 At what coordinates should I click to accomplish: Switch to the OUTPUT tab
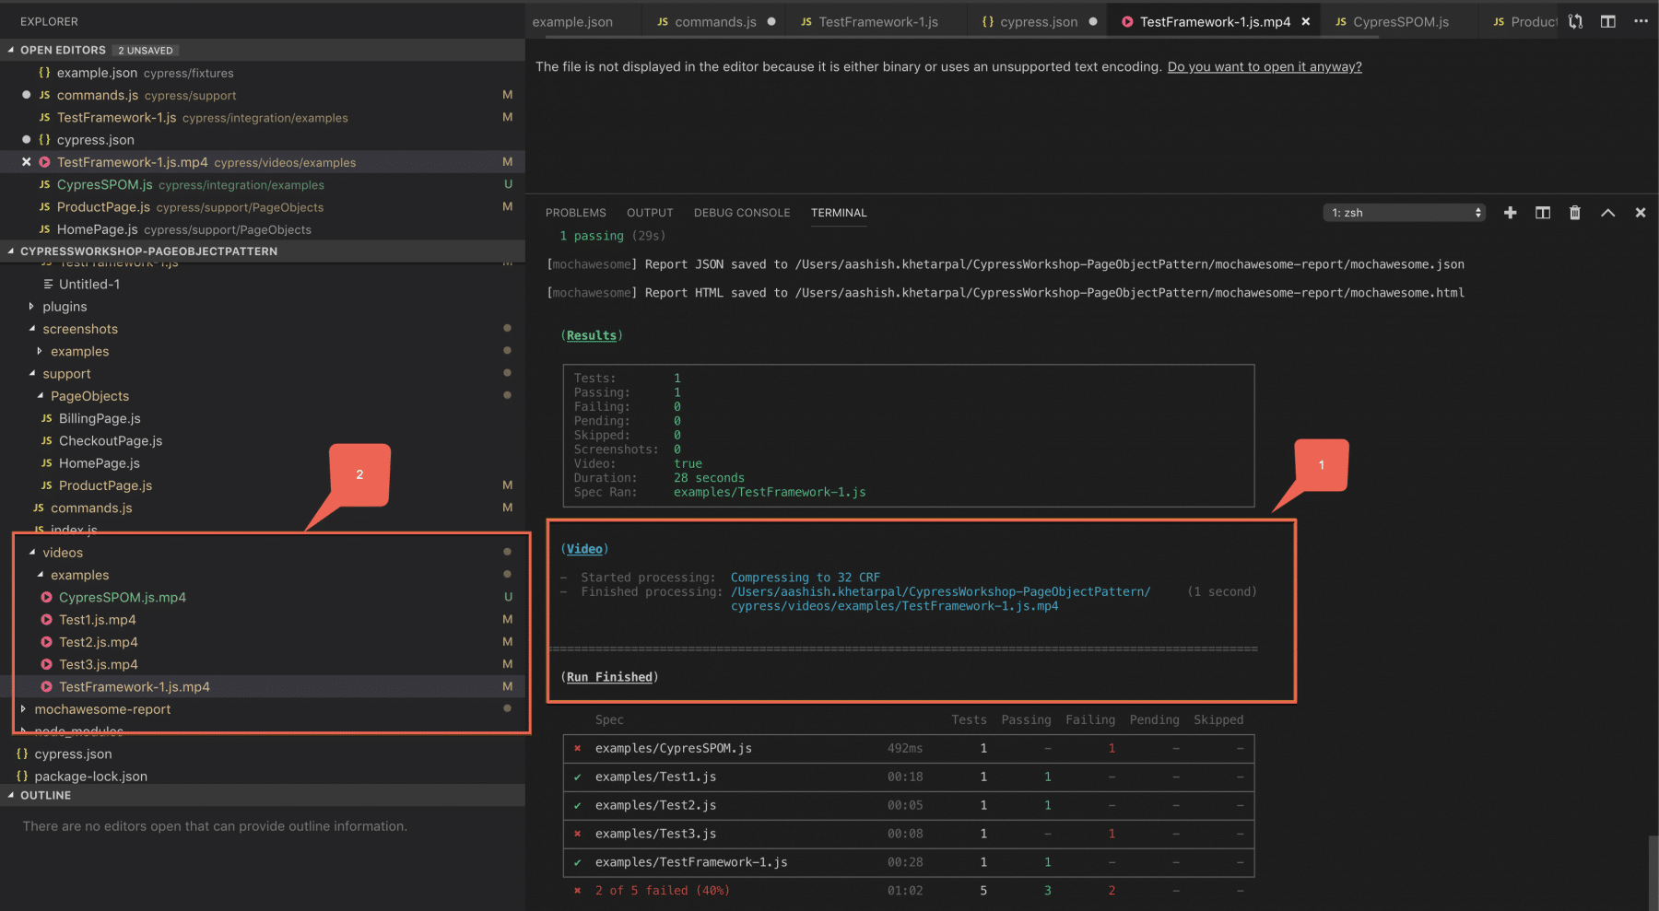[x=650, y=213]
